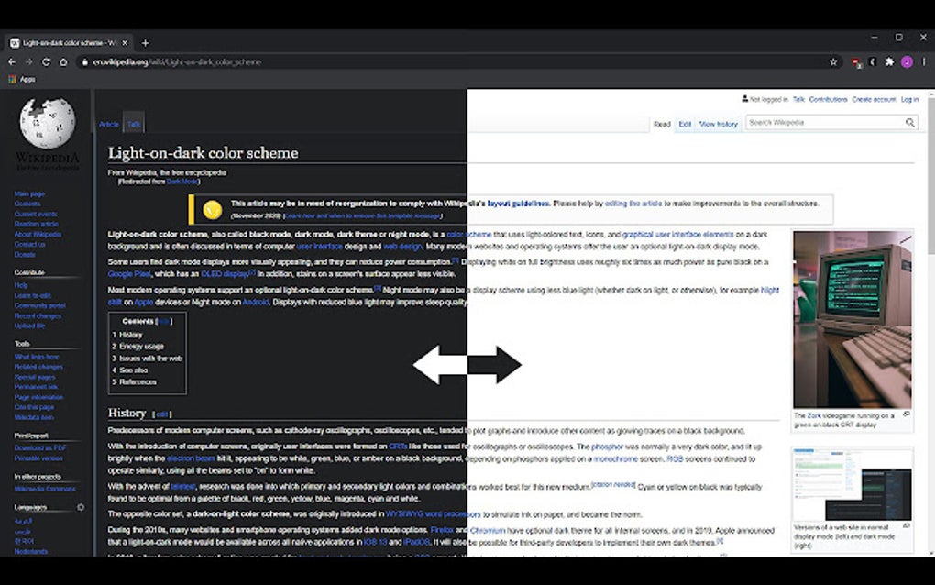This screenshot has width=935, height=585.
Task: Open the Chrome profile avatar
Action: pyautogui.click(x=906, y=61)
